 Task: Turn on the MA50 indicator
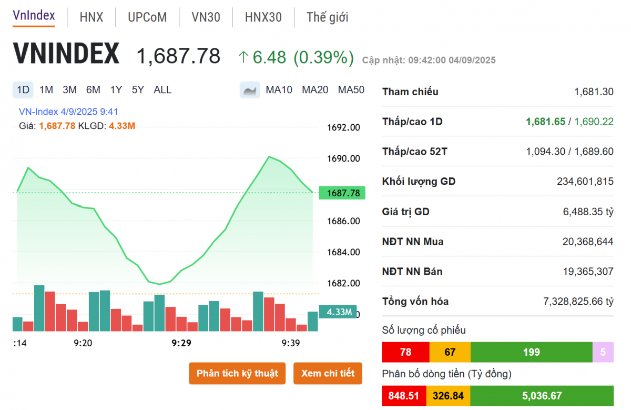pos(351,90)
